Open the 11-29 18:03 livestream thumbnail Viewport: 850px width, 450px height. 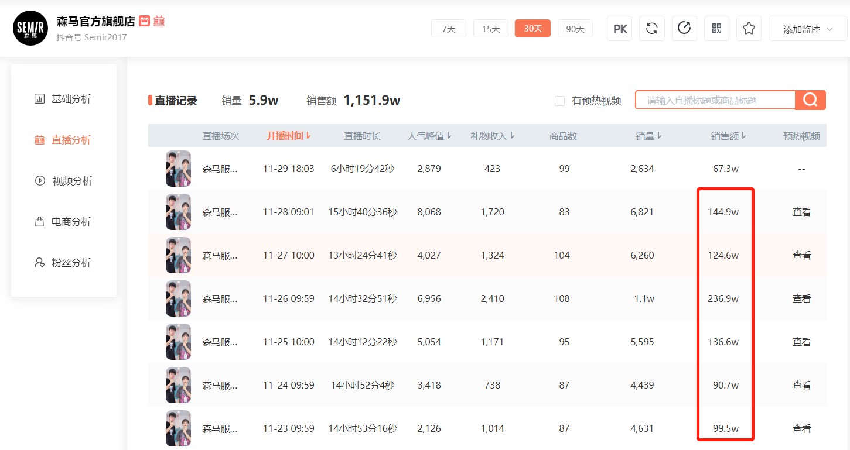point(178,169)
